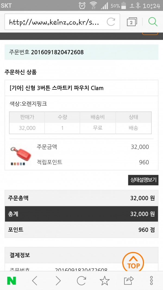Tap order number 2016091820472608 at the top
This screenshot has width=163, height=290.
tap(57, 52)
